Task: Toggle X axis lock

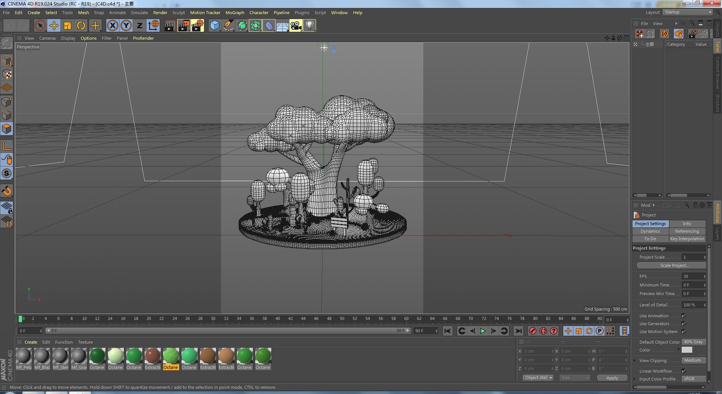Action: (112, 26)
